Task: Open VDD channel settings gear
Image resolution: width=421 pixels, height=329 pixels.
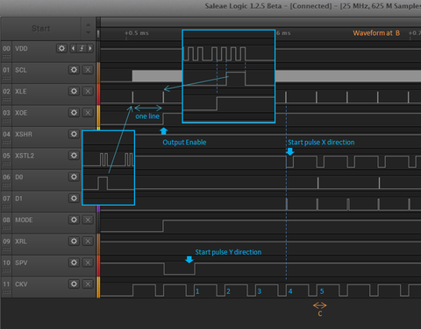Action: (x=61, y=48)
